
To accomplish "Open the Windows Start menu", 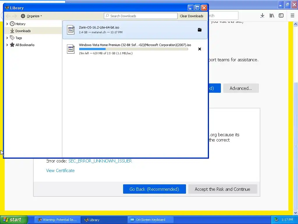I will pyautogui.click(x=14, y=220).
